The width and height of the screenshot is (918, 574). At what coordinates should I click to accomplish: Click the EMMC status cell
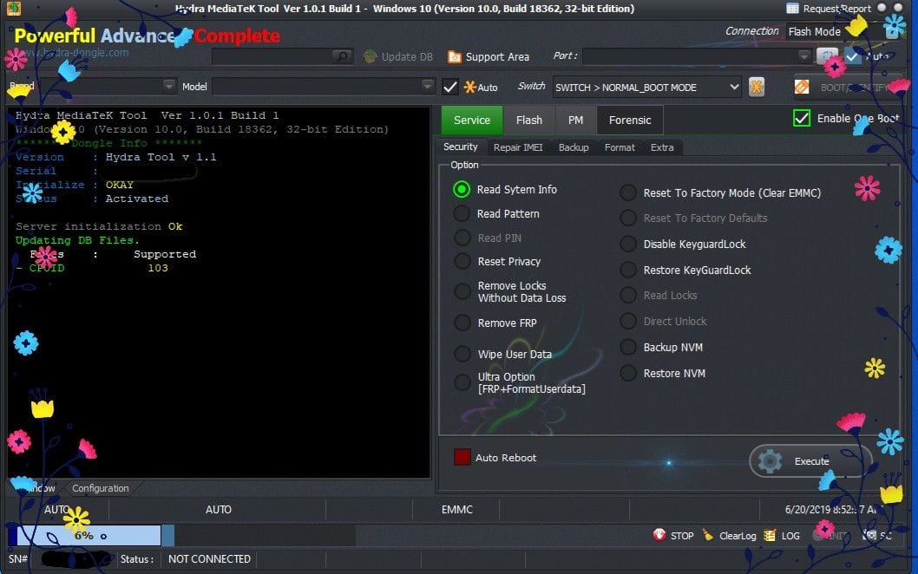coord(456,510)
